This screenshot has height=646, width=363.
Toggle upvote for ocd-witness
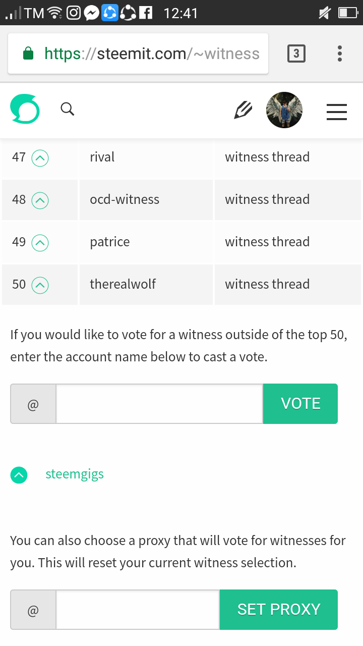[40, 201]
